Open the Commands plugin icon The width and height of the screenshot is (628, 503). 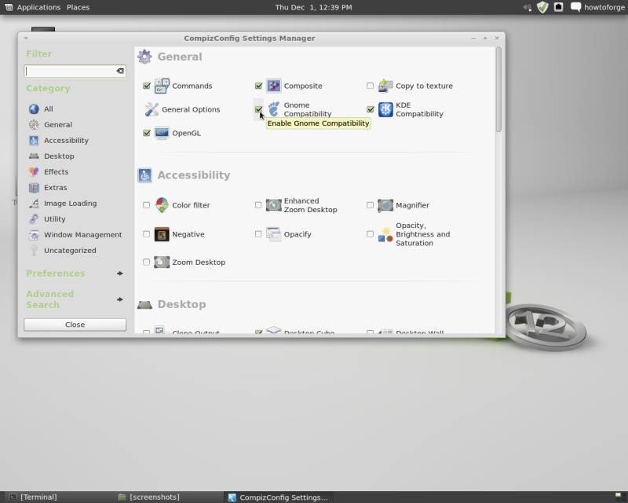(x=162, y=86)
